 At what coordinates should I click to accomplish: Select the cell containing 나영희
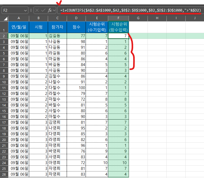[x=57, y=128]
